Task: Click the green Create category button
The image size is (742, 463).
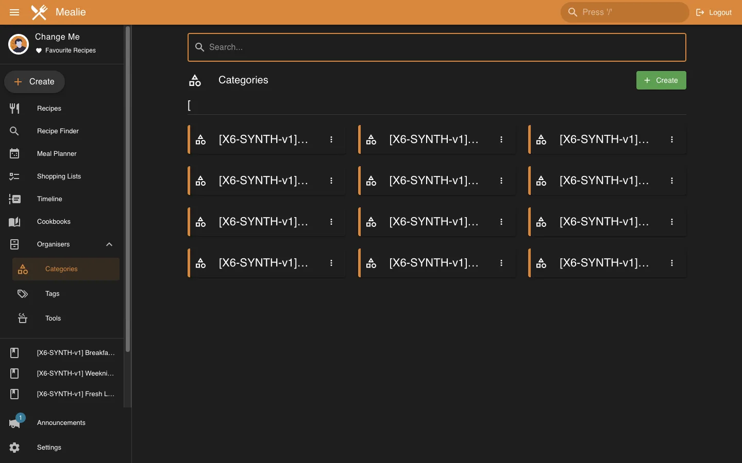Action: [661, 80]
